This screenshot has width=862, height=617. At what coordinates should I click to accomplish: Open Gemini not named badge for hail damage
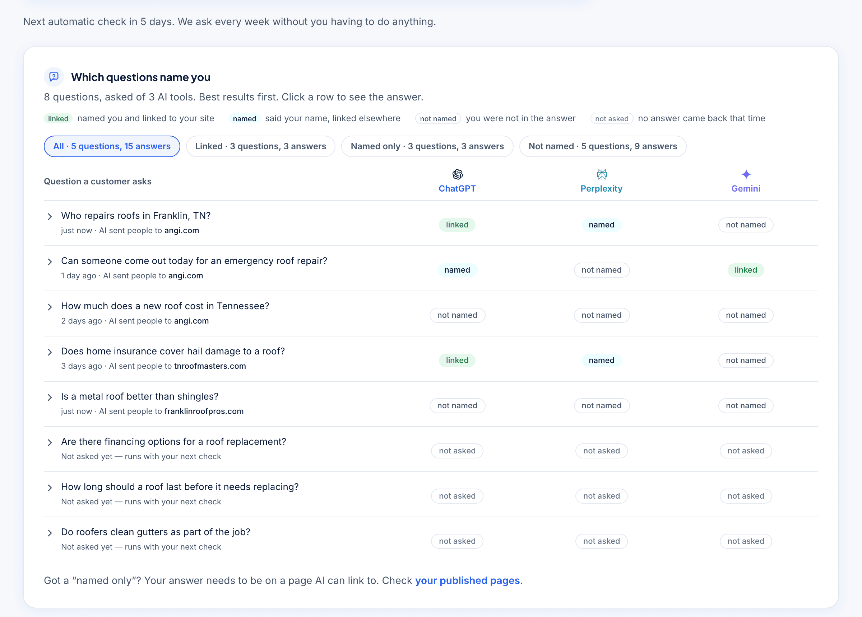pyautogui.click(x=746, y=360)
